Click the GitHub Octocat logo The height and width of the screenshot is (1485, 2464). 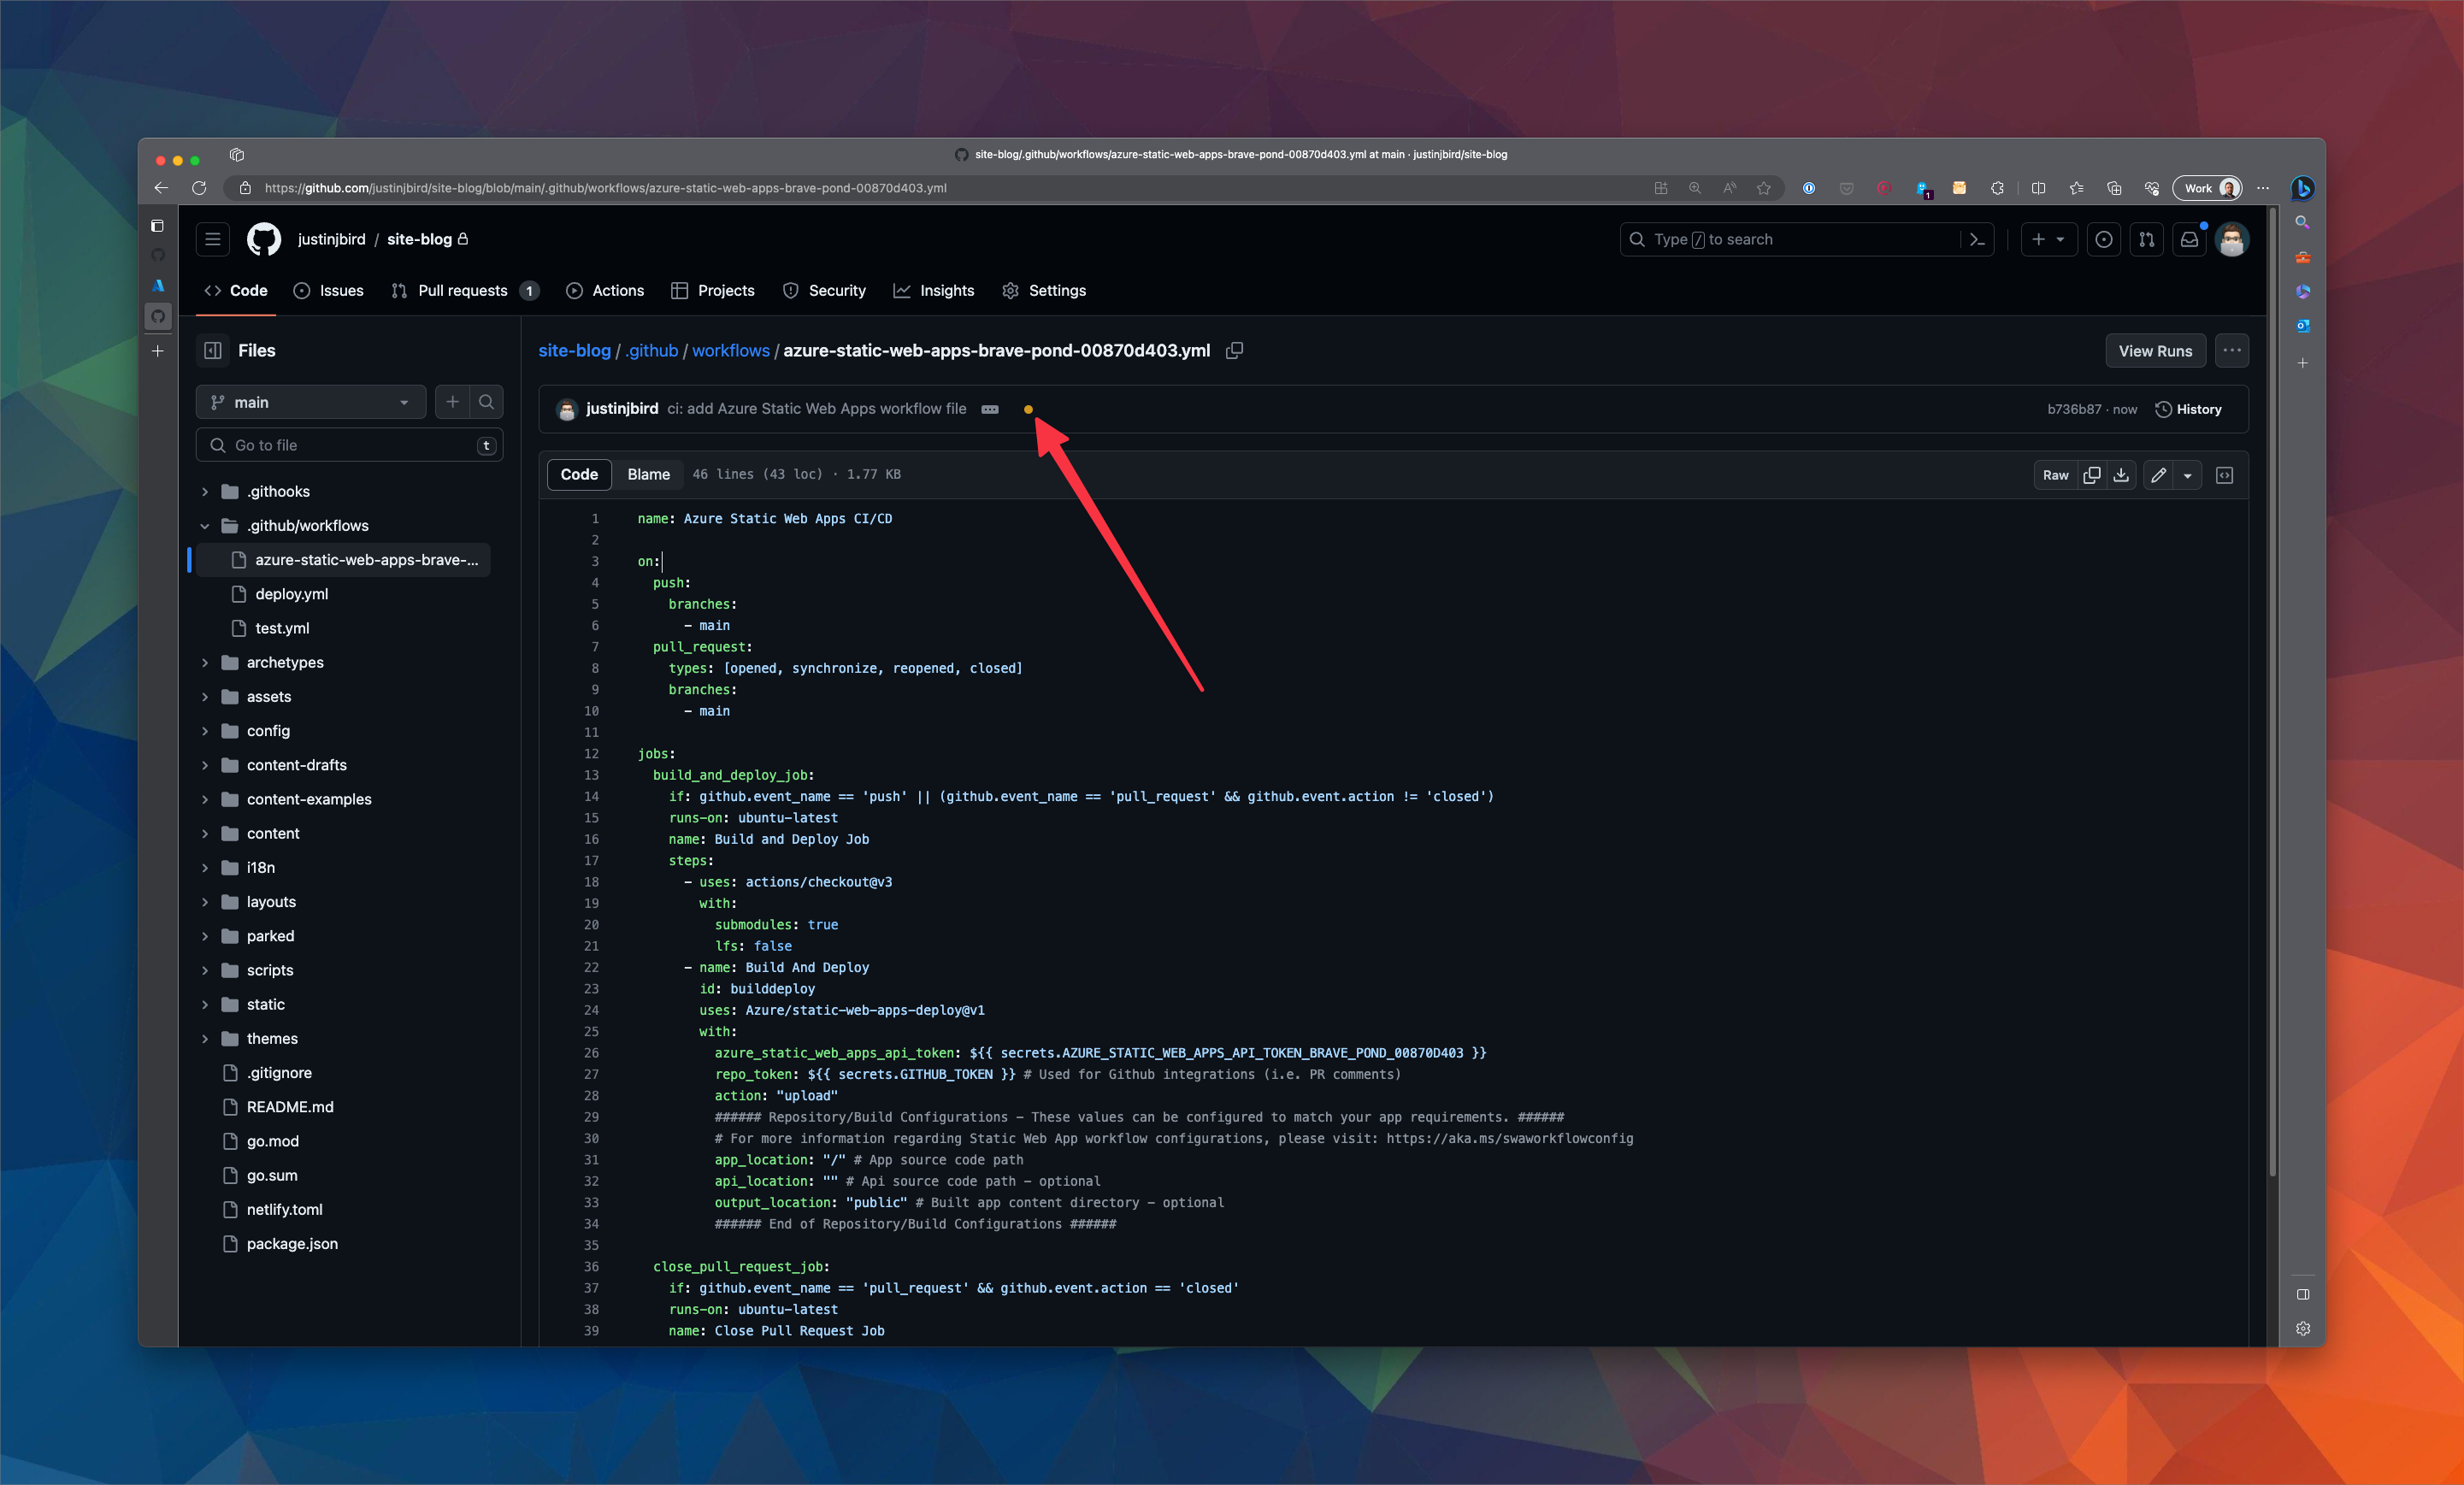pos(264,239)
